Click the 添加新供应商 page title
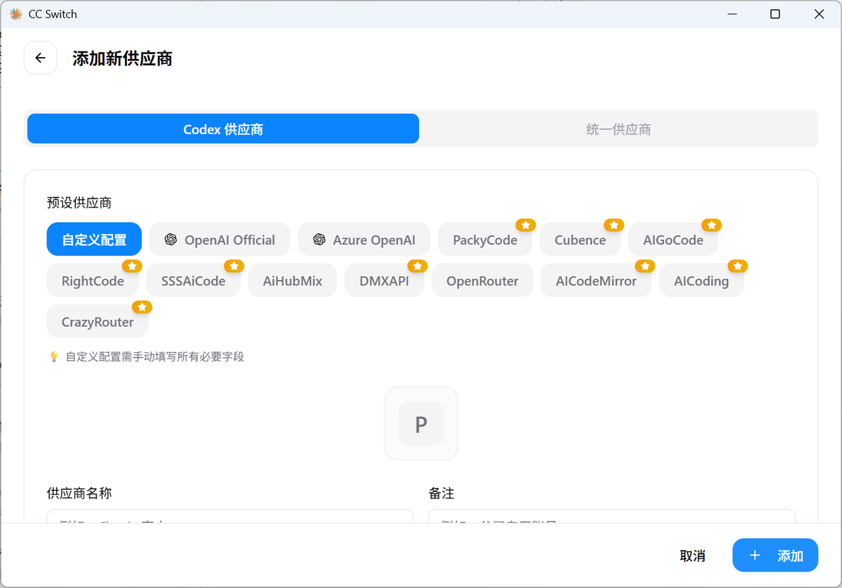This screenshot has width=842, height=588. [x=122, y=58]
